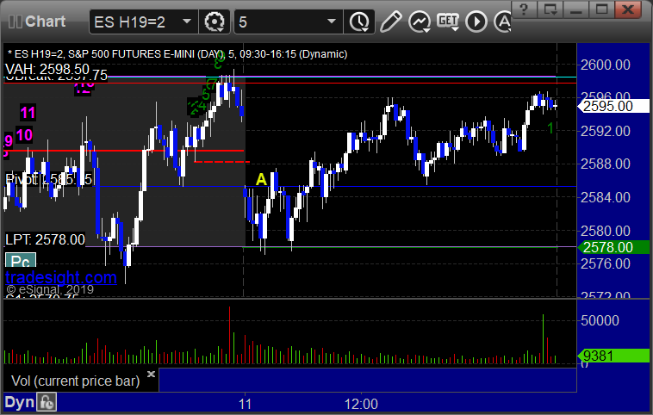
Task: Close the Vol (current price bar) study label
Action: [151, 374]
